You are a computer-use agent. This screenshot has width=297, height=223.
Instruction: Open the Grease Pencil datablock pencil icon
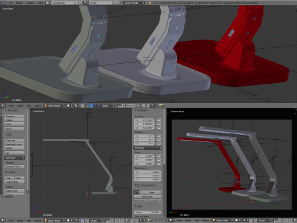pyautogui.click(x=136, y=192)
